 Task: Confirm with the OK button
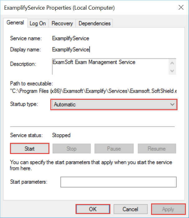click(x=93, y=209)
